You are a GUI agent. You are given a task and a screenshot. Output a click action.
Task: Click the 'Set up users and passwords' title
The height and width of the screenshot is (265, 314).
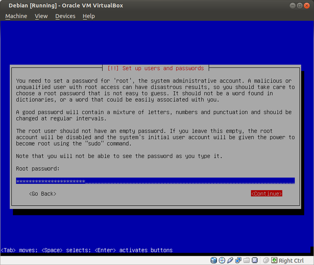coord(156,68)
